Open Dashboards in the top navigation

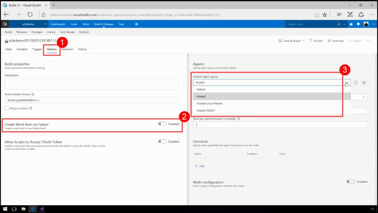[x=58, y=24]
